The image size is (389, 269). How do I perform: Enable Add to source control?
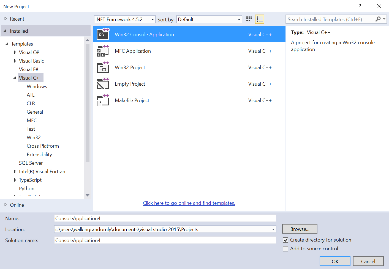285,249
